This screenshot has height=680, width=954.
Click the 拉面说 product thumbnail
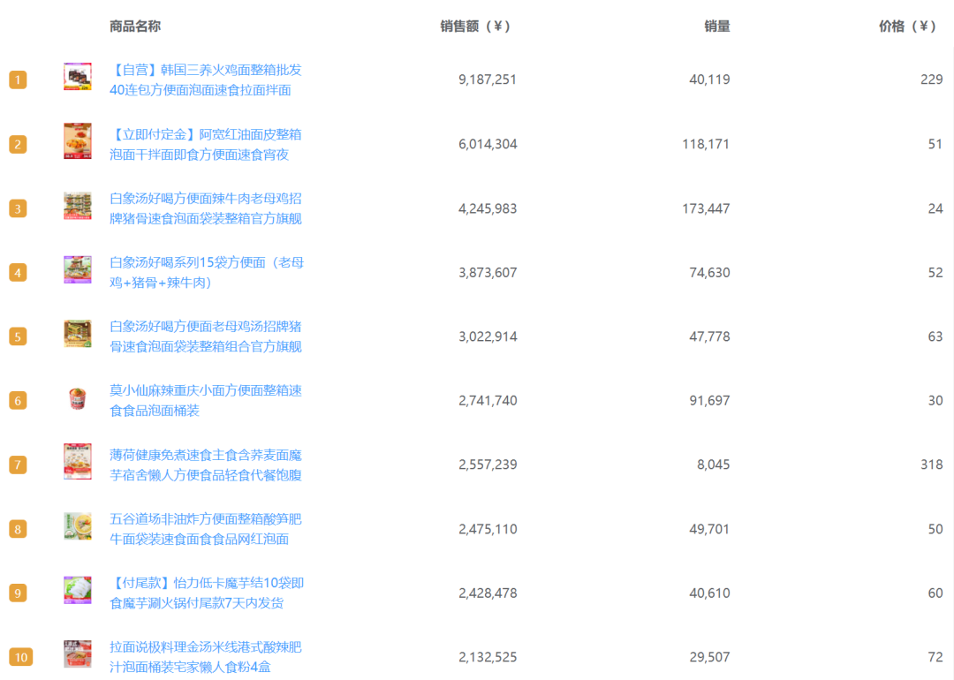(78, 654)
